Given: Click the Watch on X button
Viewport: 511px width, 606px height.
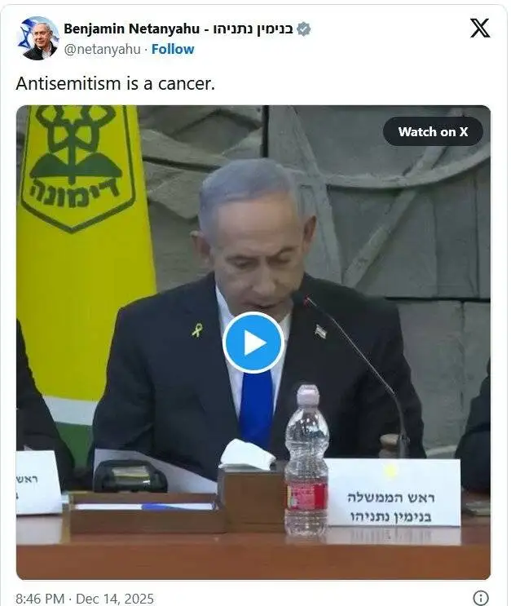Looking at the screenshot, I should pyautogui.click(x=433, y=132).
